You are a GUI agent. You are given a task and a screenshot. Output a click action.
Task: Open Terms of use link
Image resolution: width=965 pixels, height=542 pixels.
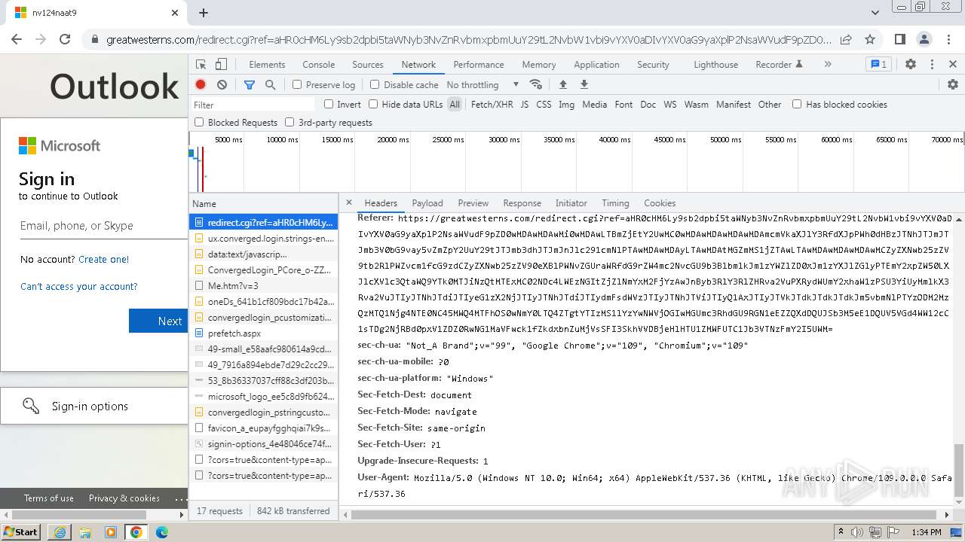click(x=49, y=498)
